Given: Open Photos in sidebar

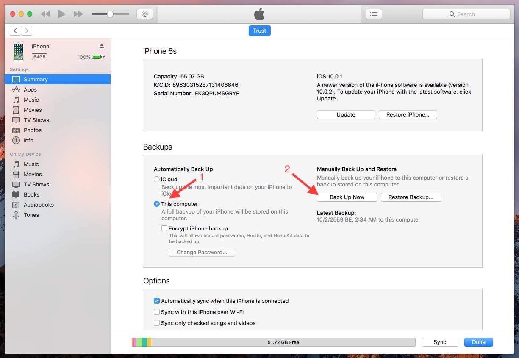Looking at the screenshot, I should point(58,130).
